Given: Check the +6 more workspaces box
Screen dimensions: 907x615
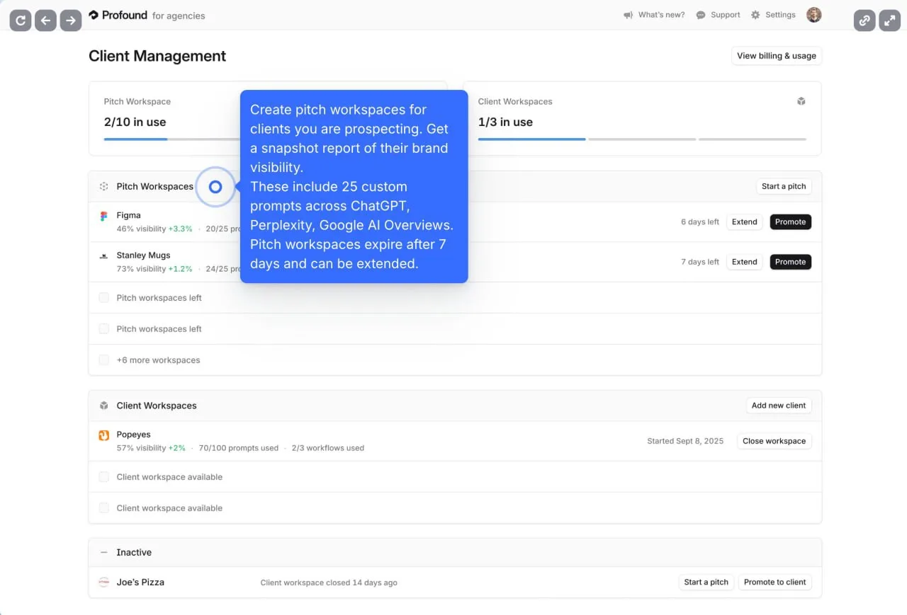Looking at the screenshot, I should coord(103,360).
